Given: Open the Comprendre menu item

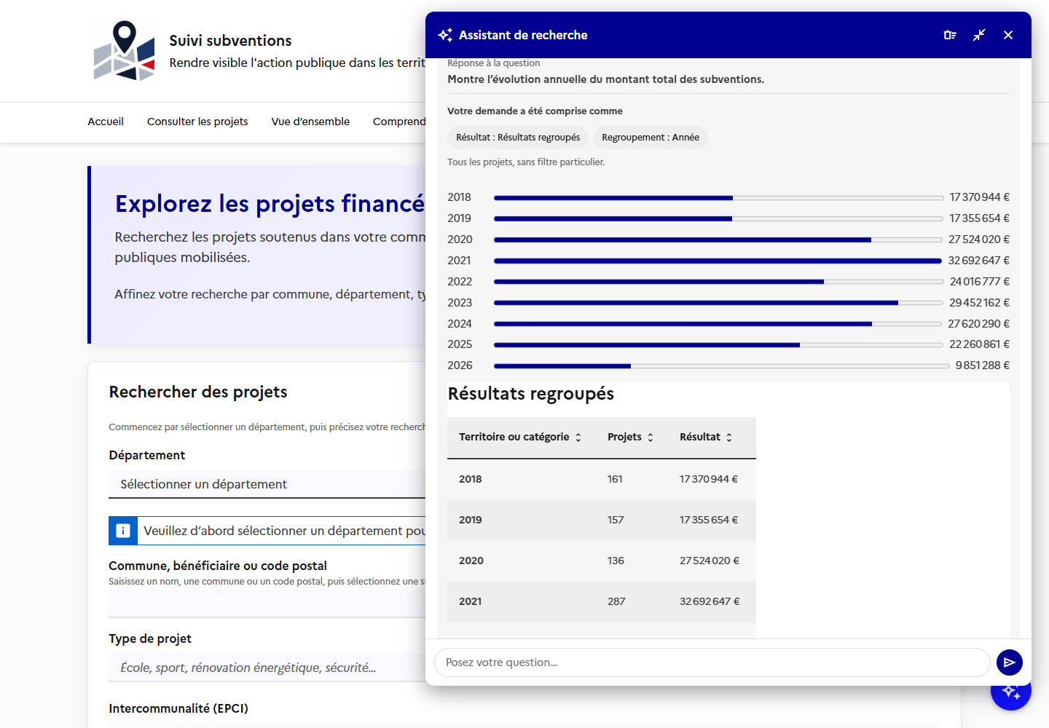Looking at the screenshot, I should [399, 122].
